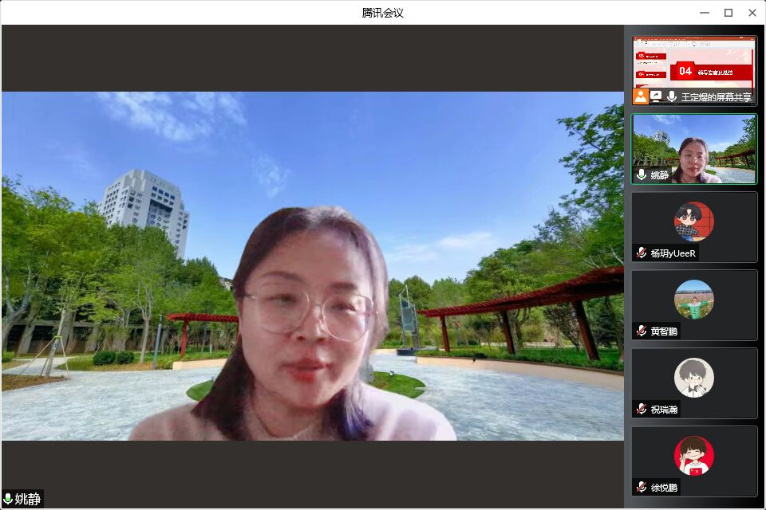Click the minimize button on the title bar

click(703, 12)
